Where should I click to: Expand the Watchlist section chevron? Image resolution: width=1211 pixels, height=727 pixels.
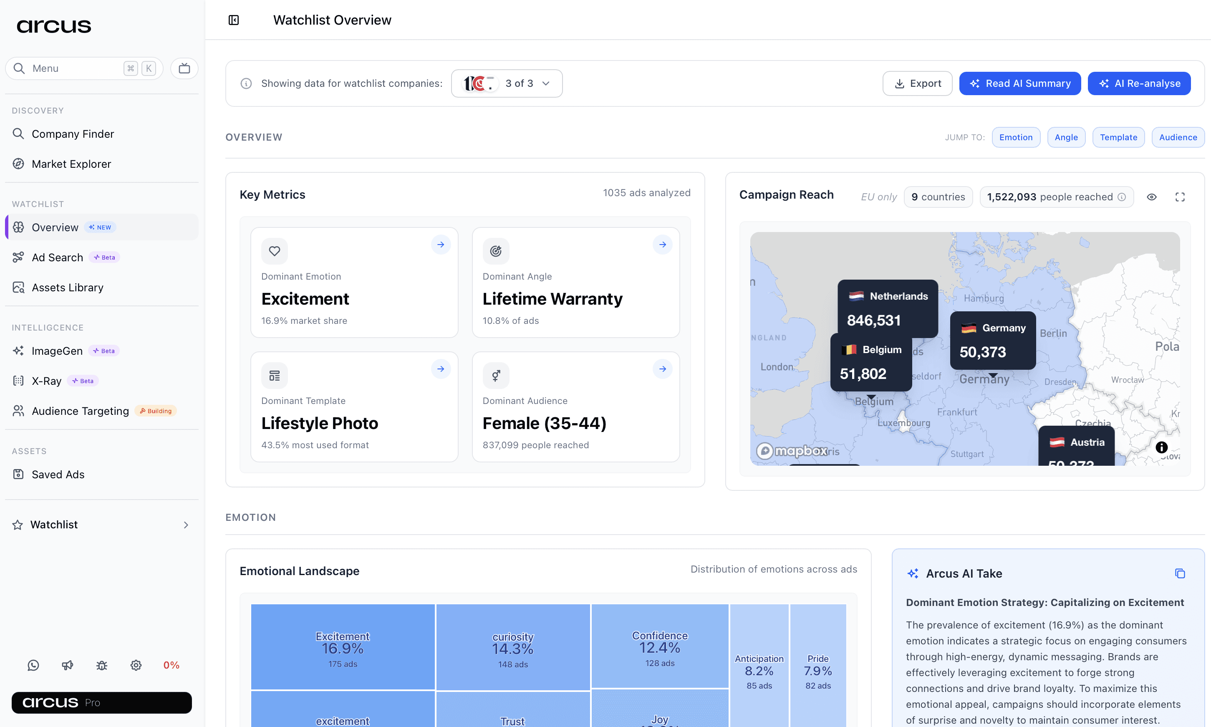(x=186, y=525)
